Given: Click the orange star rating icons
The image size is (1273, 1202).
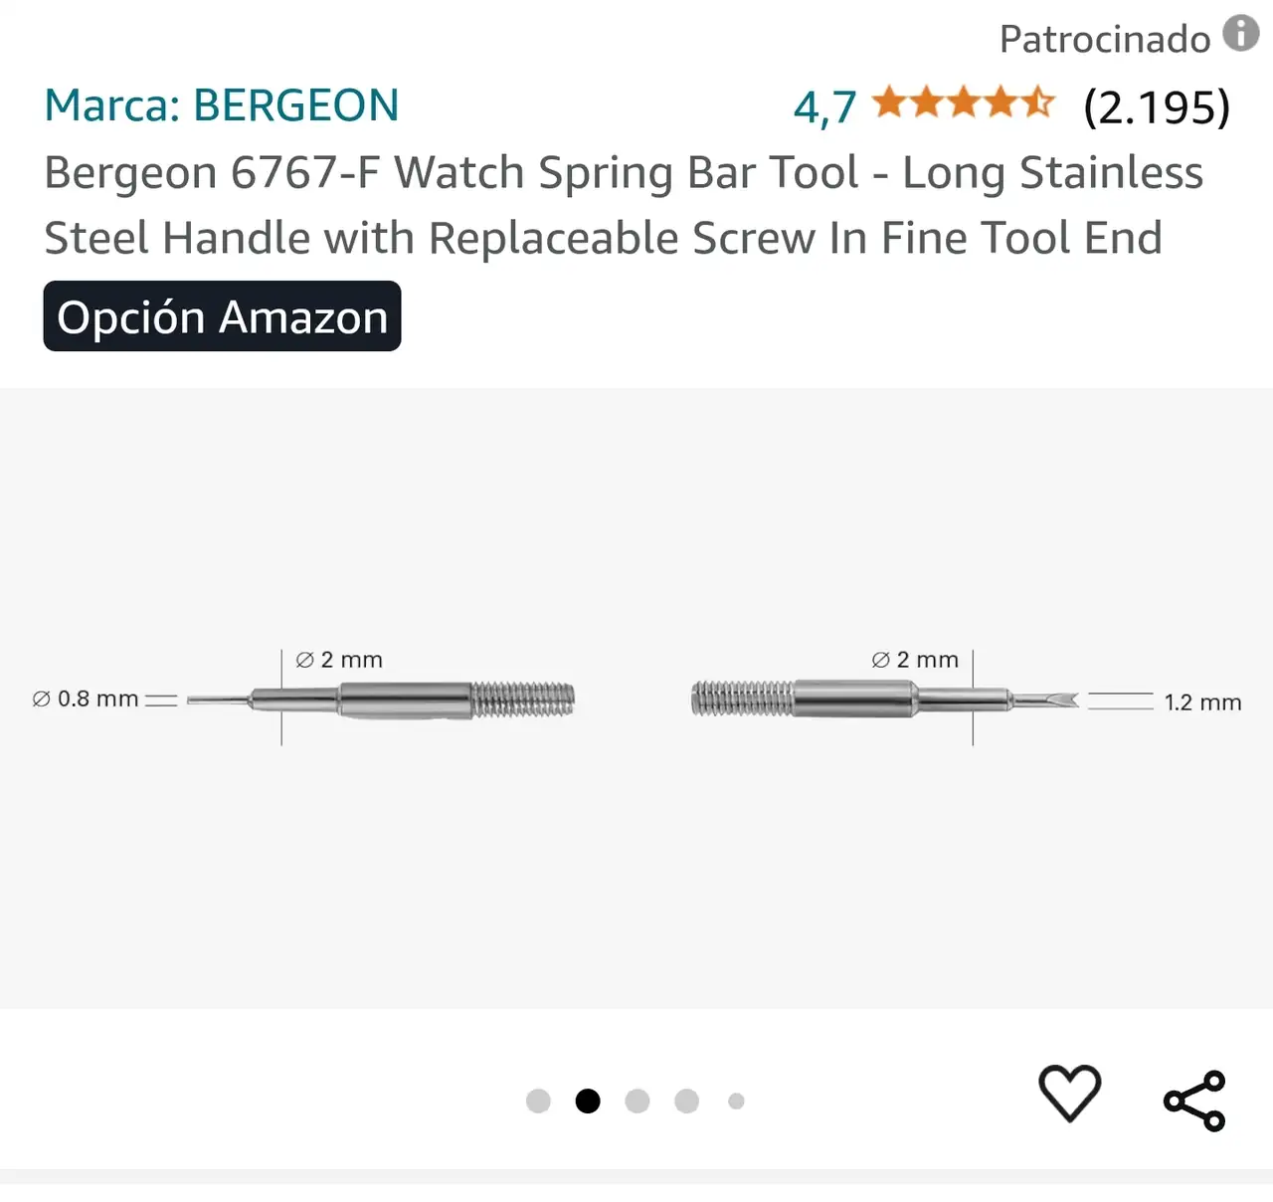Looking at the screenshot, I should [963, 103].
